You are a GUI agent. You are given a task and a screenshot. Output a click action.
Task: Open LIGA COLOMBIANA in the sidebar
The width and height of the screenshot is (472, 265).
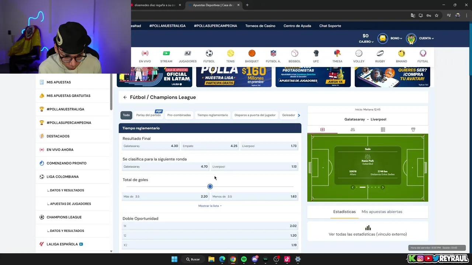click(x=63, y=177)
